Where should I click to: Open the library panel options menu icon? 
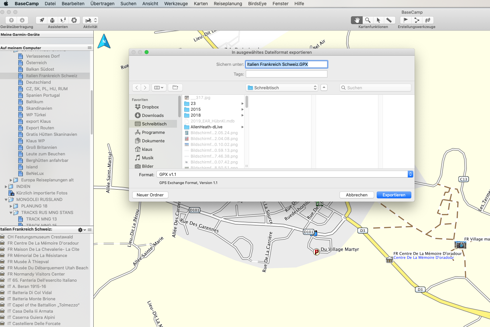[x=89, y=48]
